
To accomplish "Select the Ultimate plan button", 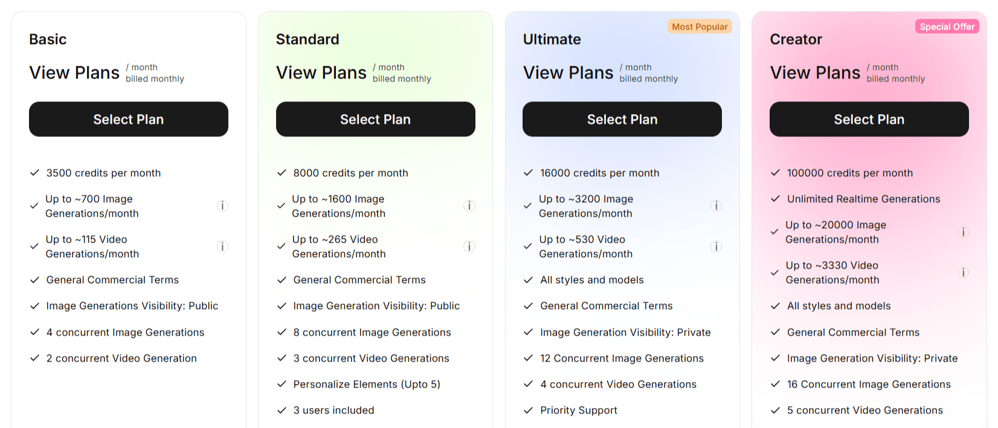I will coord(622,120).
